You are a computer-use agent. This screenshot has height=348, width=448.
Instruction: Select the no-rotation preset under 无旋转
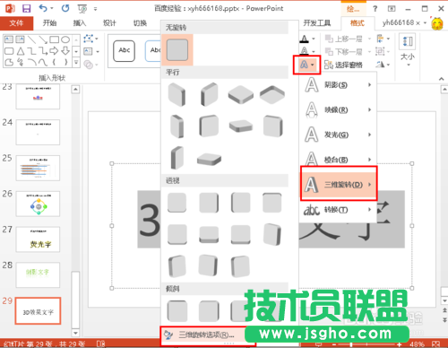point(177,49)
